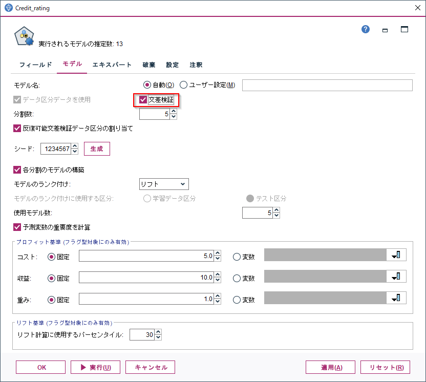Open field picker icon for 重み variable
The width and height of the screenshot is (426, 382).
coord(396,298)
